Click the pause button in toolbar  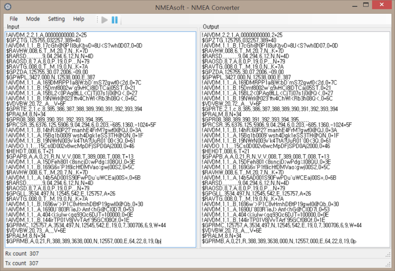(114, 20)
